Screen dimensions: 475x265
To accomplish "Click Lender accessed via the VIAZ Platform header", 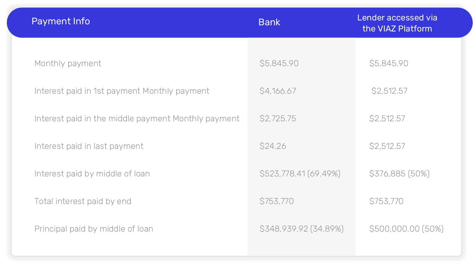I will pos(397,23).
